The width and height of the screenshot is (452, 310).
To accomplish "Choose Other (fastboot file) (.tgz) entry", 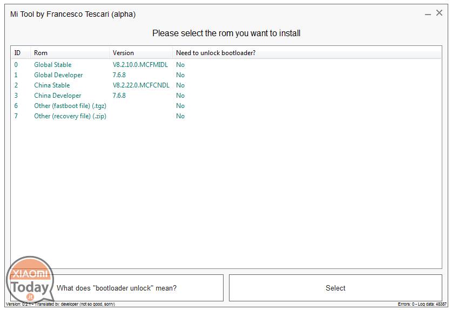I will (226, 106).
